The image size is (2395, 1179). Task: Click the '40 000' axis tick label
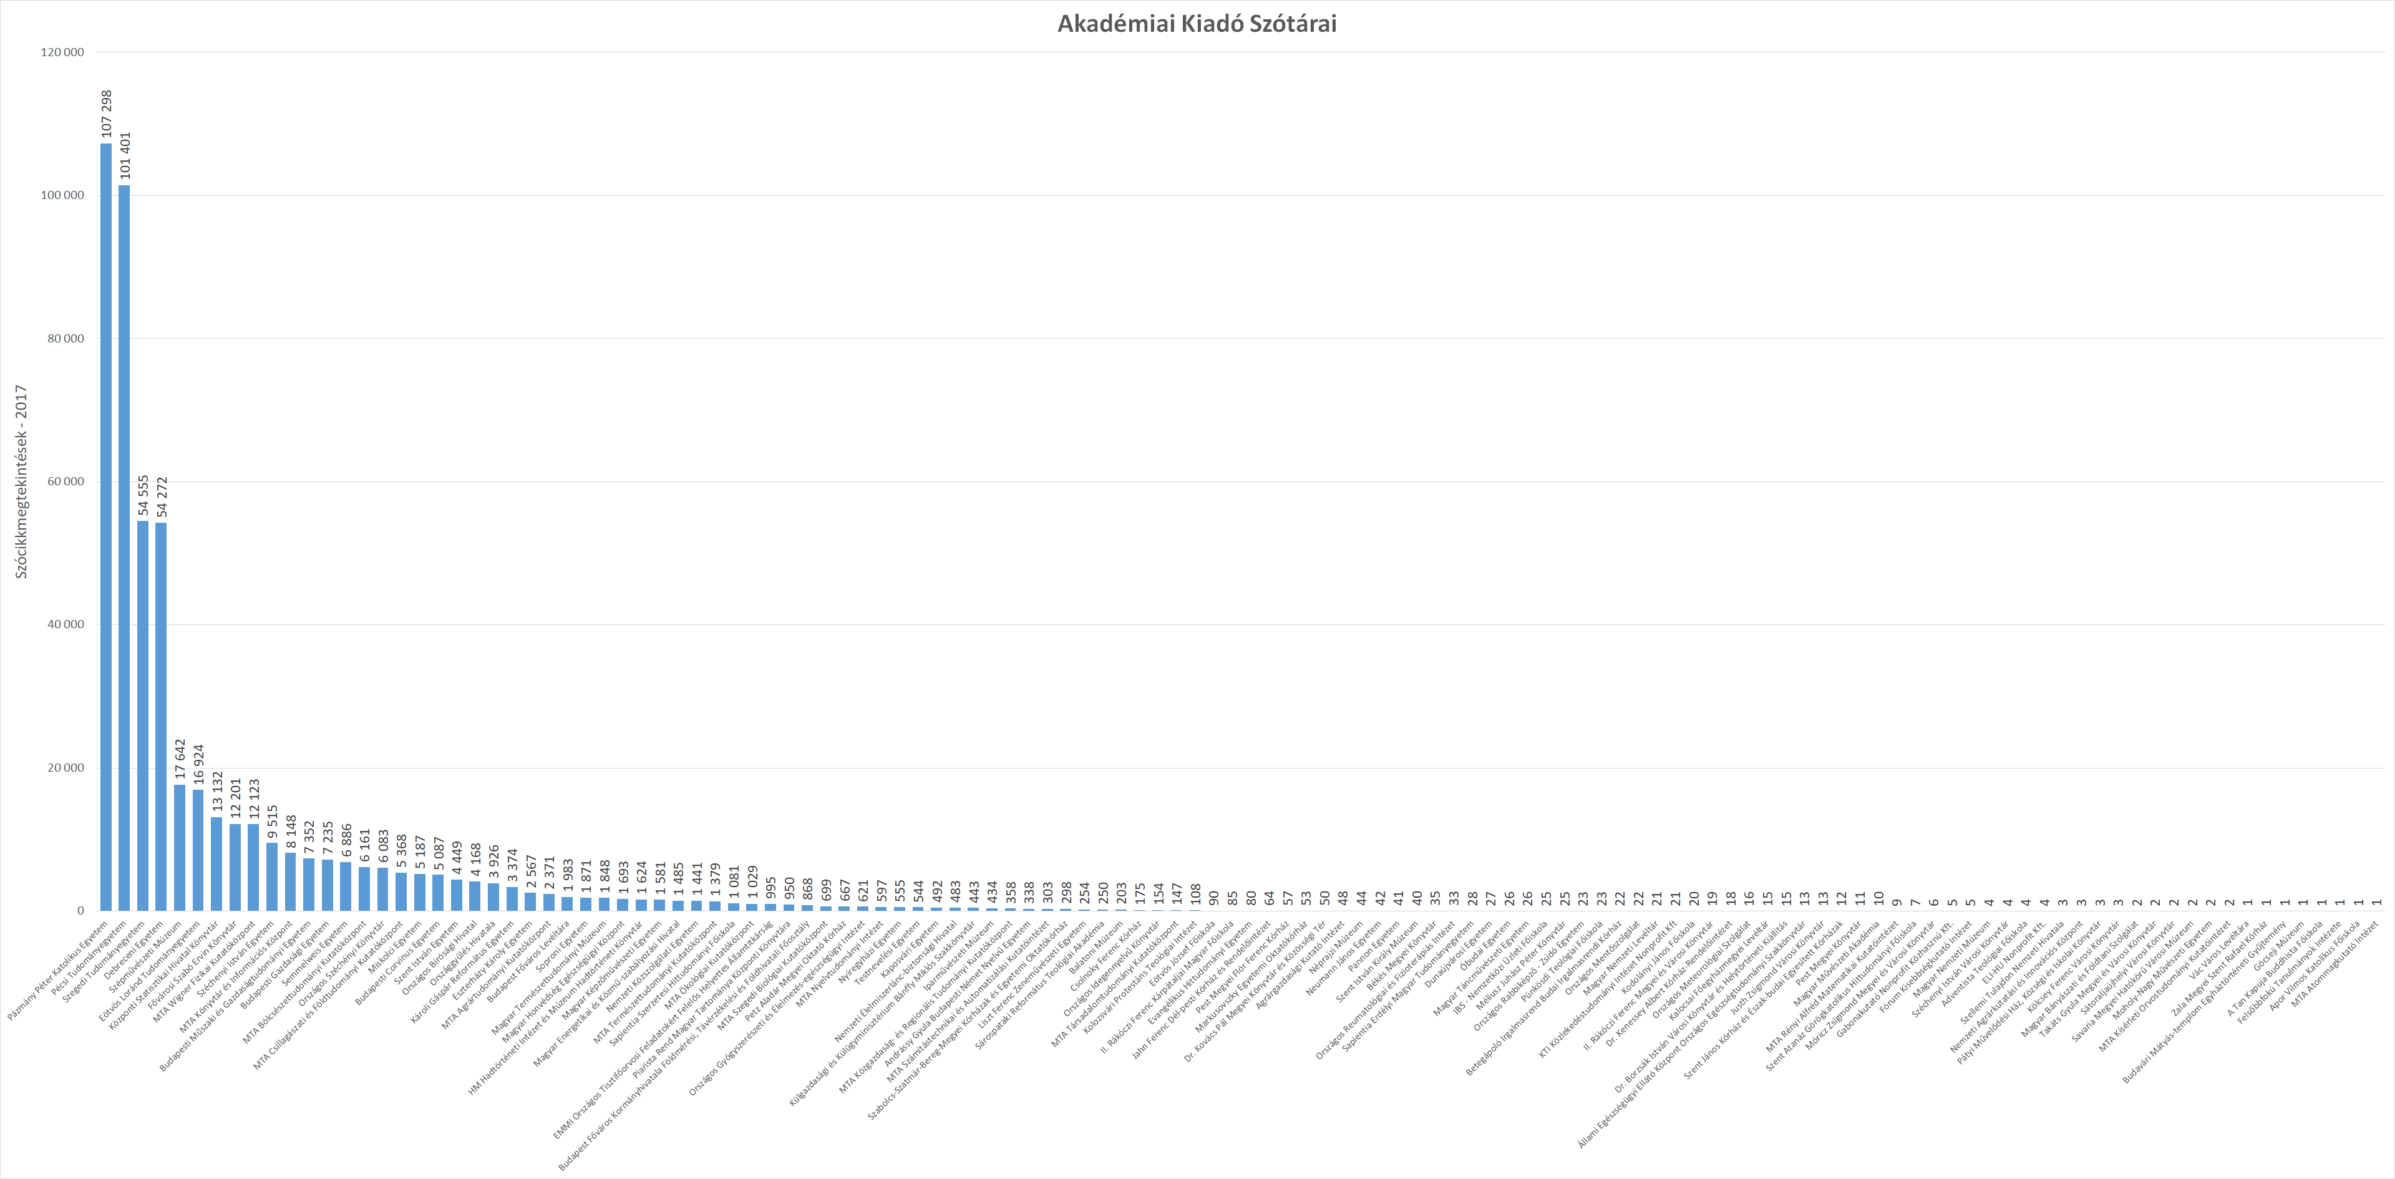click(x=66, y=625)
